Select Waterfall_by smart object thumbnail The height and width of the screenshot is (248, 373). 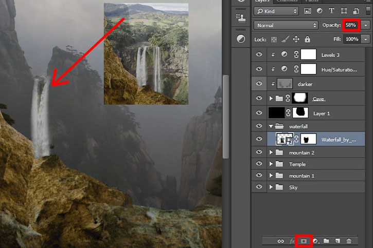coord(285,139)
